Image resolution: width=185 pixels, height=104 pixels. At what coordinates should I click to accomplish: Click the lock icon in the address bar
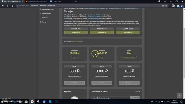click(x=18, y=6)
